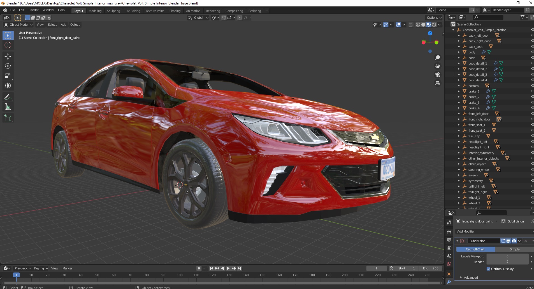Screen dimensions: 534x289
Task: Hide back_left_door using its eye icon
Action: (x=532, y=35)
